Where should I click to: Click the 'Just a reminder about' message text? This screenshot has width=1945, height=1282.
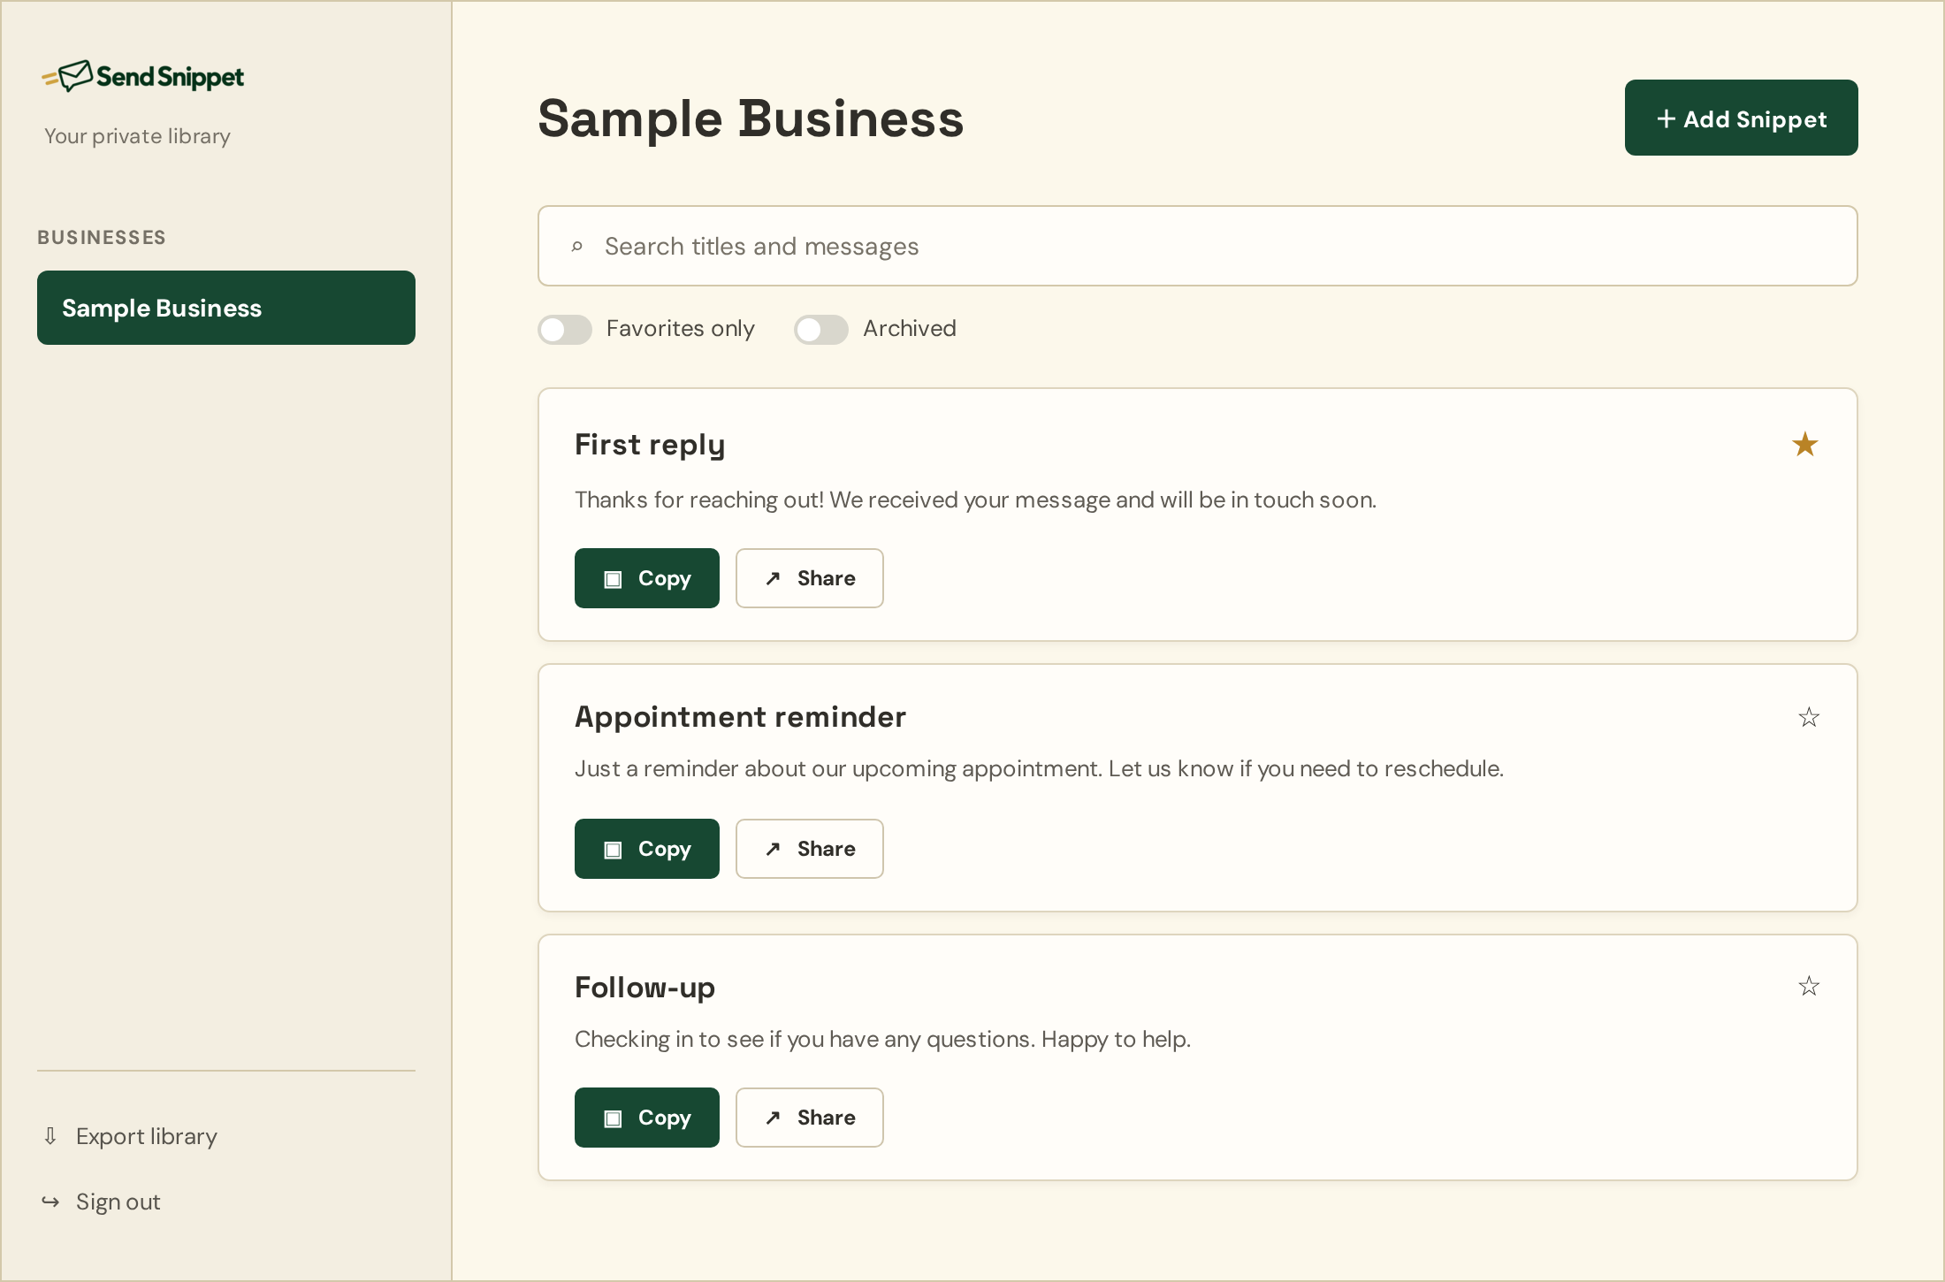click(1039, 768)
